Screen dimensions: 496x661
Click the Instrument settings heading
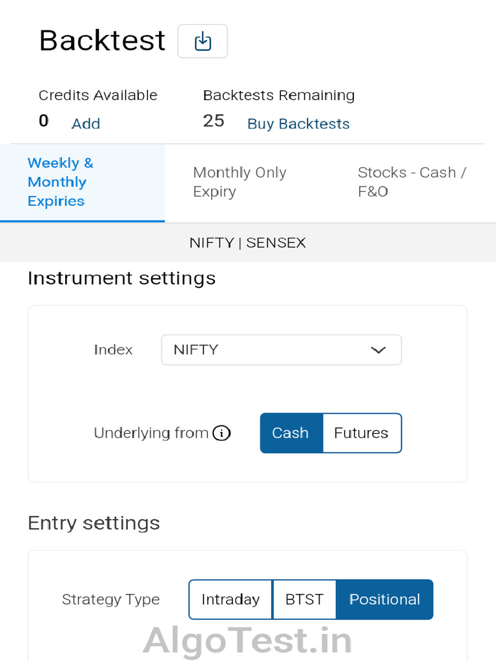[x=121, y=278]
